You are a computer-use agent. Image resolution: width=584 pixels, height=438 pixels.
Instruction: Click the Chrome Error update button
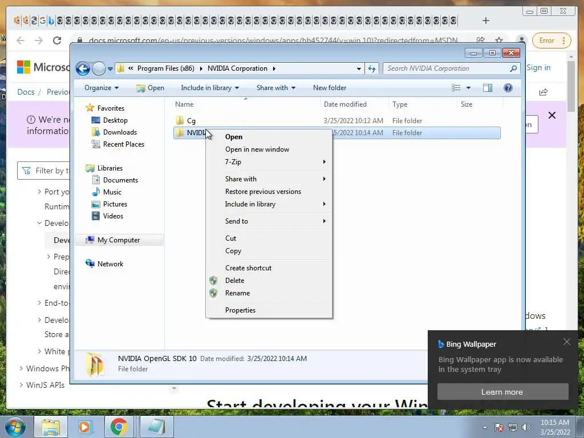coord(551,40)
